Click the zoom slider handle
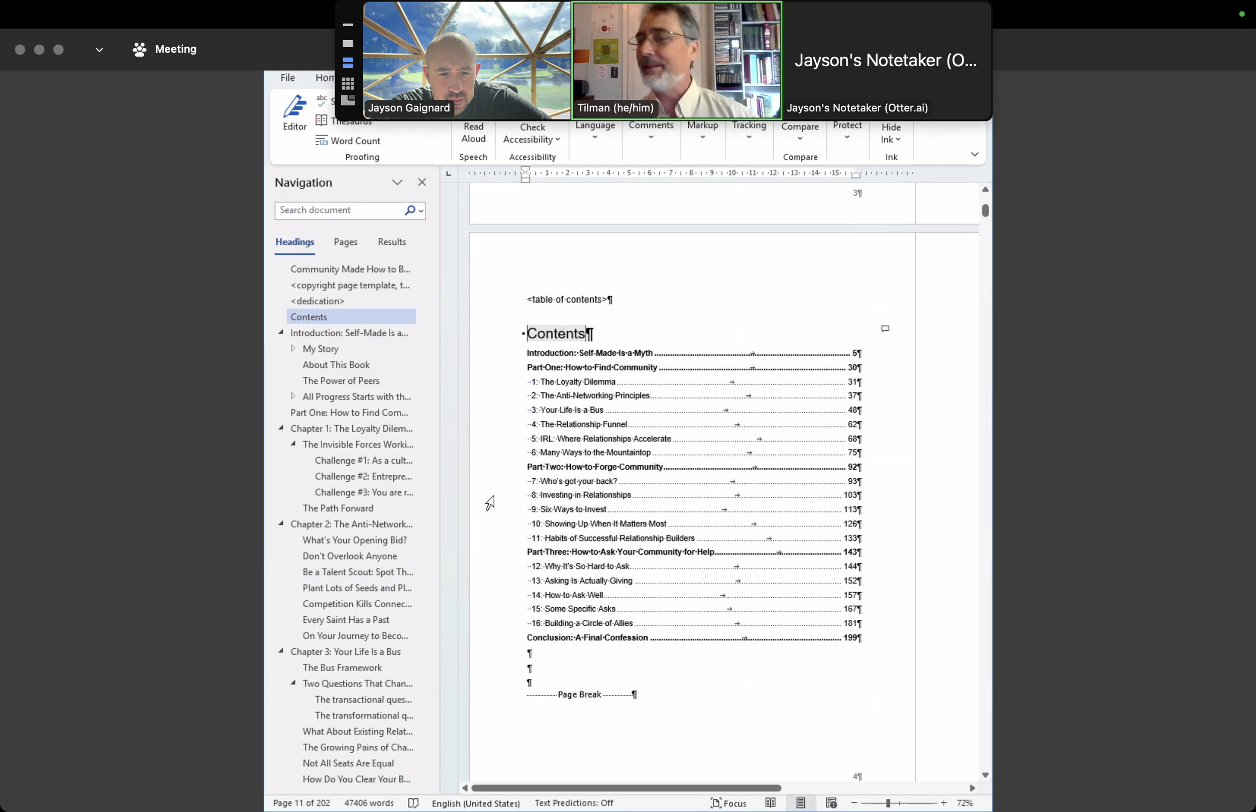1256x812 pixels. 888,802
